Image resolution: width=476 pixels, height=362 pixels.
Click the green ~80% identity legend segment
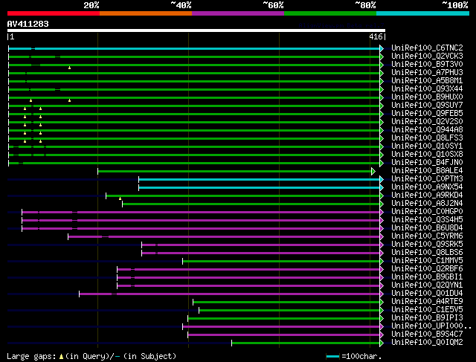(330, 13)
